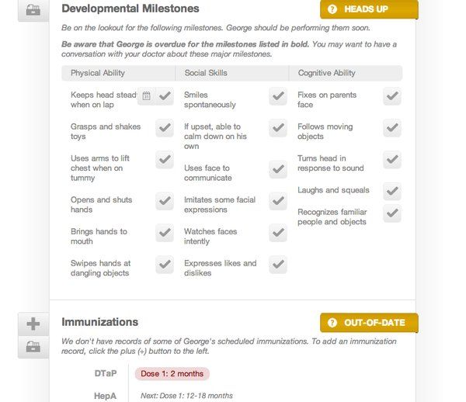
Task: Click the DTaP Dose 1: 2 months pill
Action: pos(172,373)
